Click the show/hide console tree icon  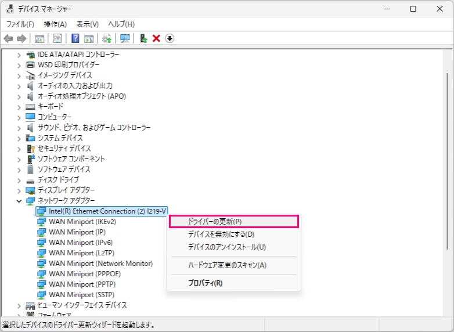pos(39,38)
